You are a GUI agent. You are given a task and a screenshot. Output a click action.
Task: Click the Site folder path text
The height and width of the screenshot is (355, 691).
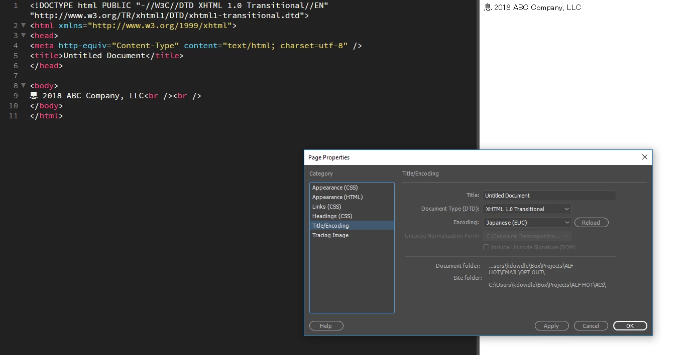click(547, 285)
